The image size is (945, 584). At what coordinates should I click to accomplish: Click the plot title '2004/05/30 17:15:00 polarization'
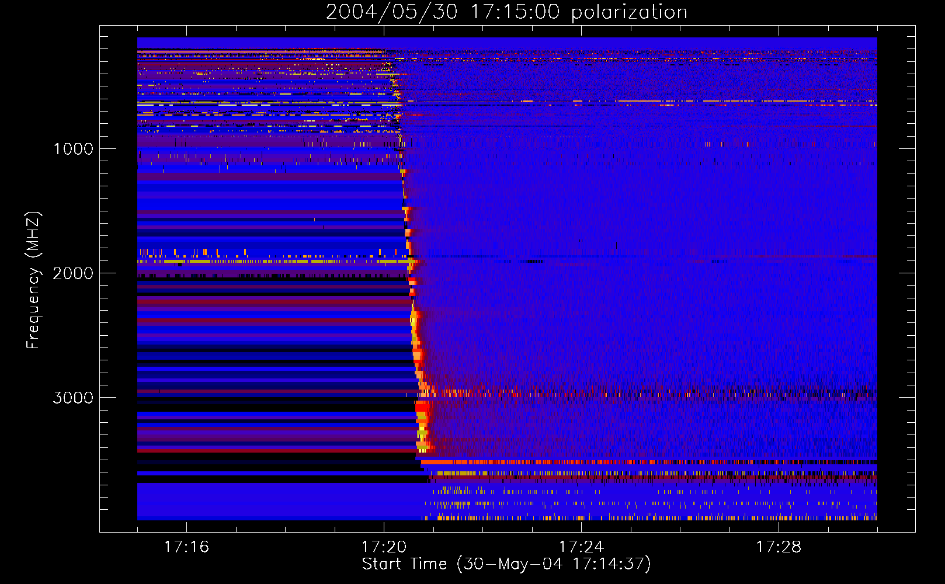[x=506, y=12]
